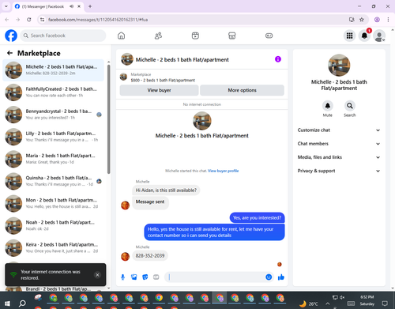395x309 pixels.
Task: Reload the page in the browser
Action: pyautogui.click(x=29, y=20)
